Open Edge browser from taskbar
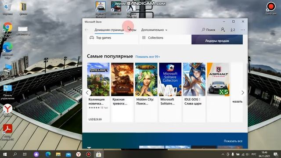Image resolution: width=281 pixels, height=158 pixels. (48, 154)
